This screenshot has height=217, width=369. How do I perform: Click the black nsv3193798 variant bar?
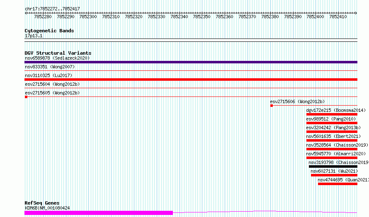point(333,166)
